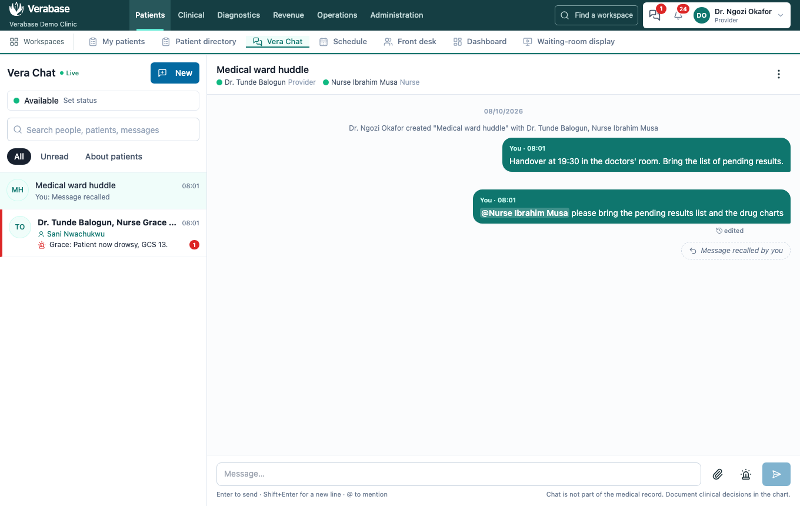Image resolution: width=800 pixels, height=506 pixels.
Task: Open chat messages icon in header
Action: (x=655, y=15)
